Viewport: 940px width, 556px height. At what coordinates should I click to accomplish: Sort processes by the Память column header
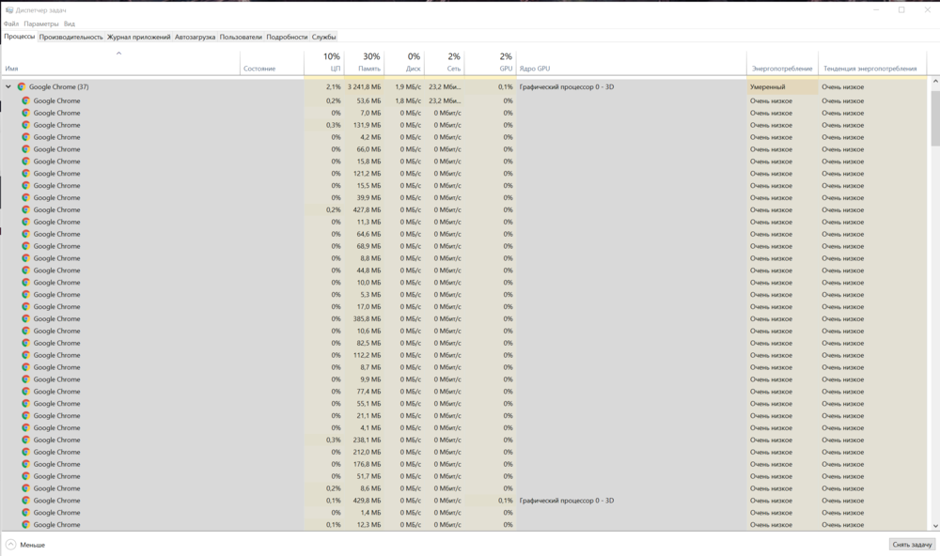(369, 63)
